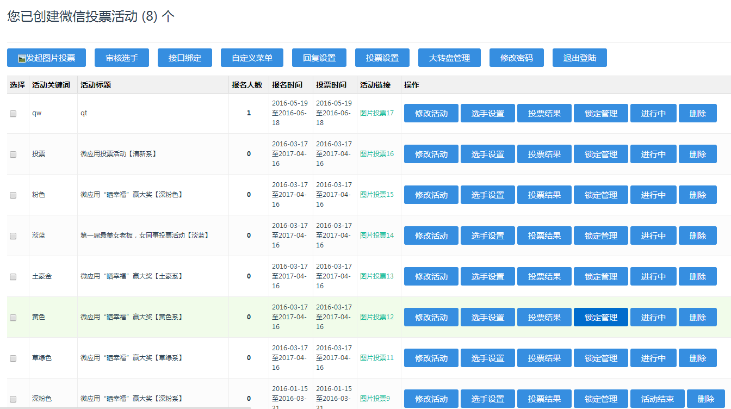Click 退出登陆 to log out

(580, 58)
